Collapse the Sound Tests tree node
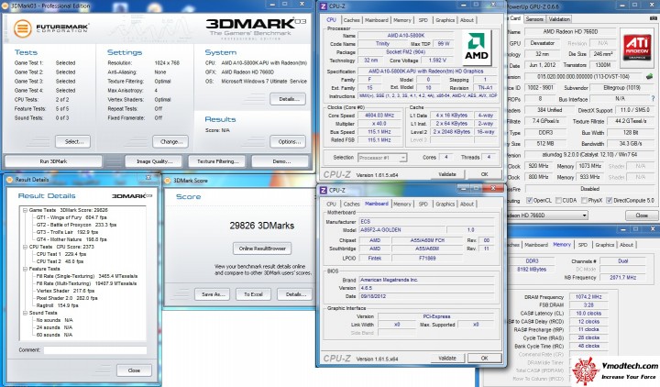The width and height of the screenshot is (660, 387). point(26,313)
